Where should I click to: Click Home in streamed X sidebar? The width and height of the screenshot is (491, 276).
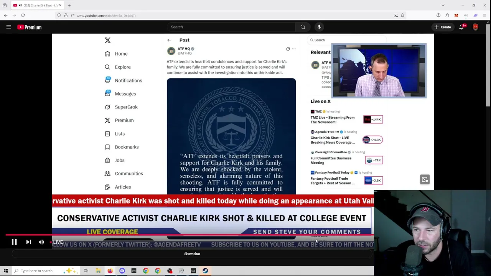coord(116,54)
